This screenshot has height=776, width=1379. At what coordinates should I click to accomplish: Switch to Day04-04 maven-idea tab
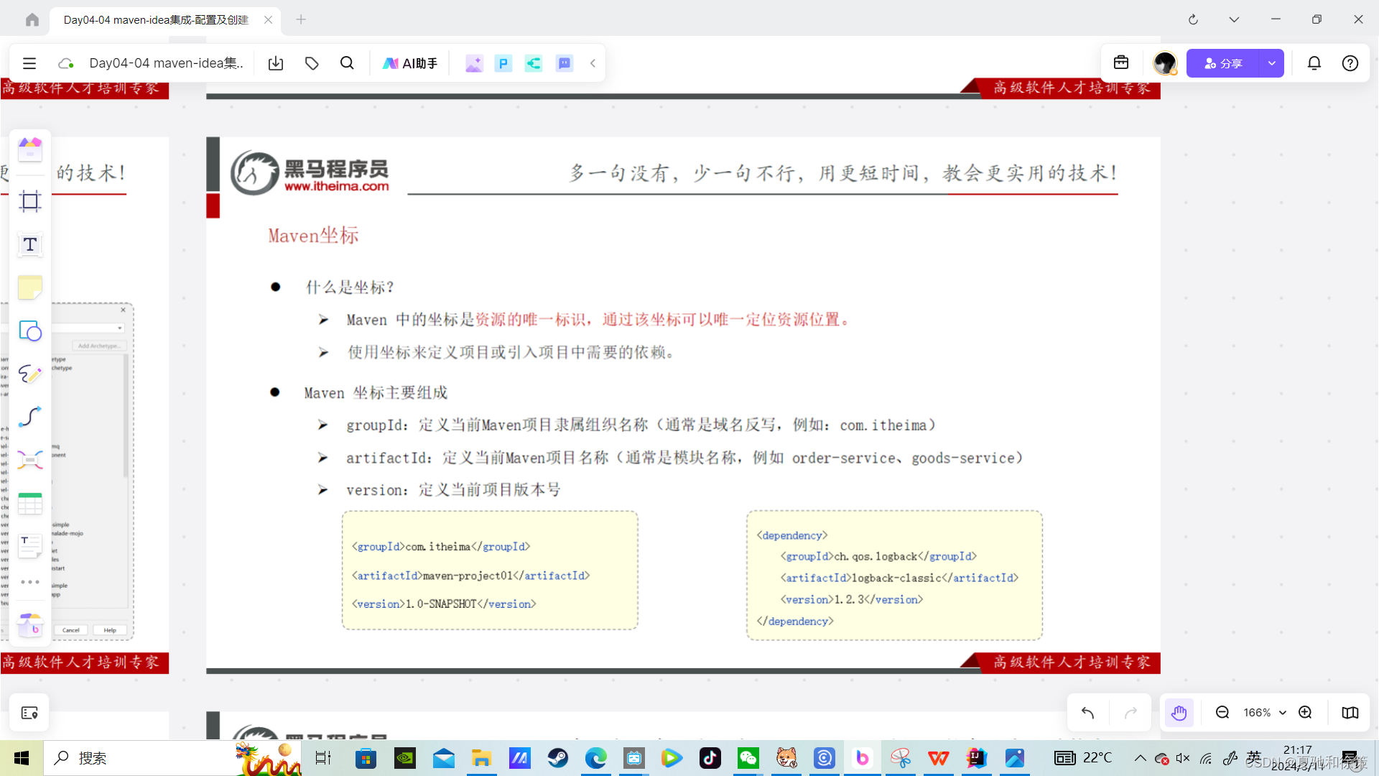click(156, 20)
